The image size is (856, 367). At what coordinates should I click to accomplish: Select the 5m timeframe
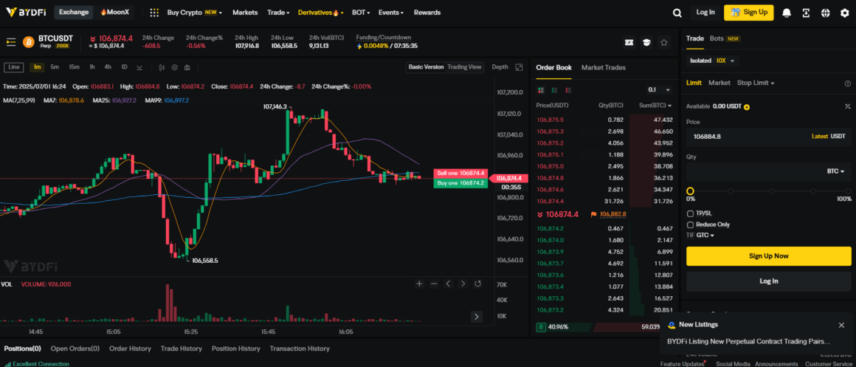pyautogui.click(x=55, y=67)
